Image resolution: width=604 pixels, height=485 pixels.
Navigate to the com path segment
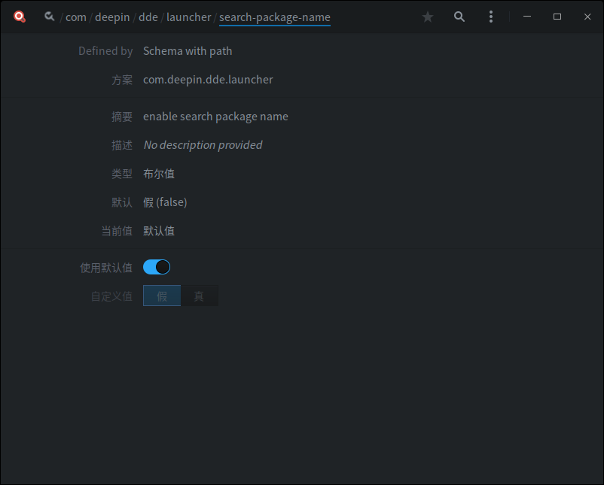pyautogui.click(x=76, y=17)
